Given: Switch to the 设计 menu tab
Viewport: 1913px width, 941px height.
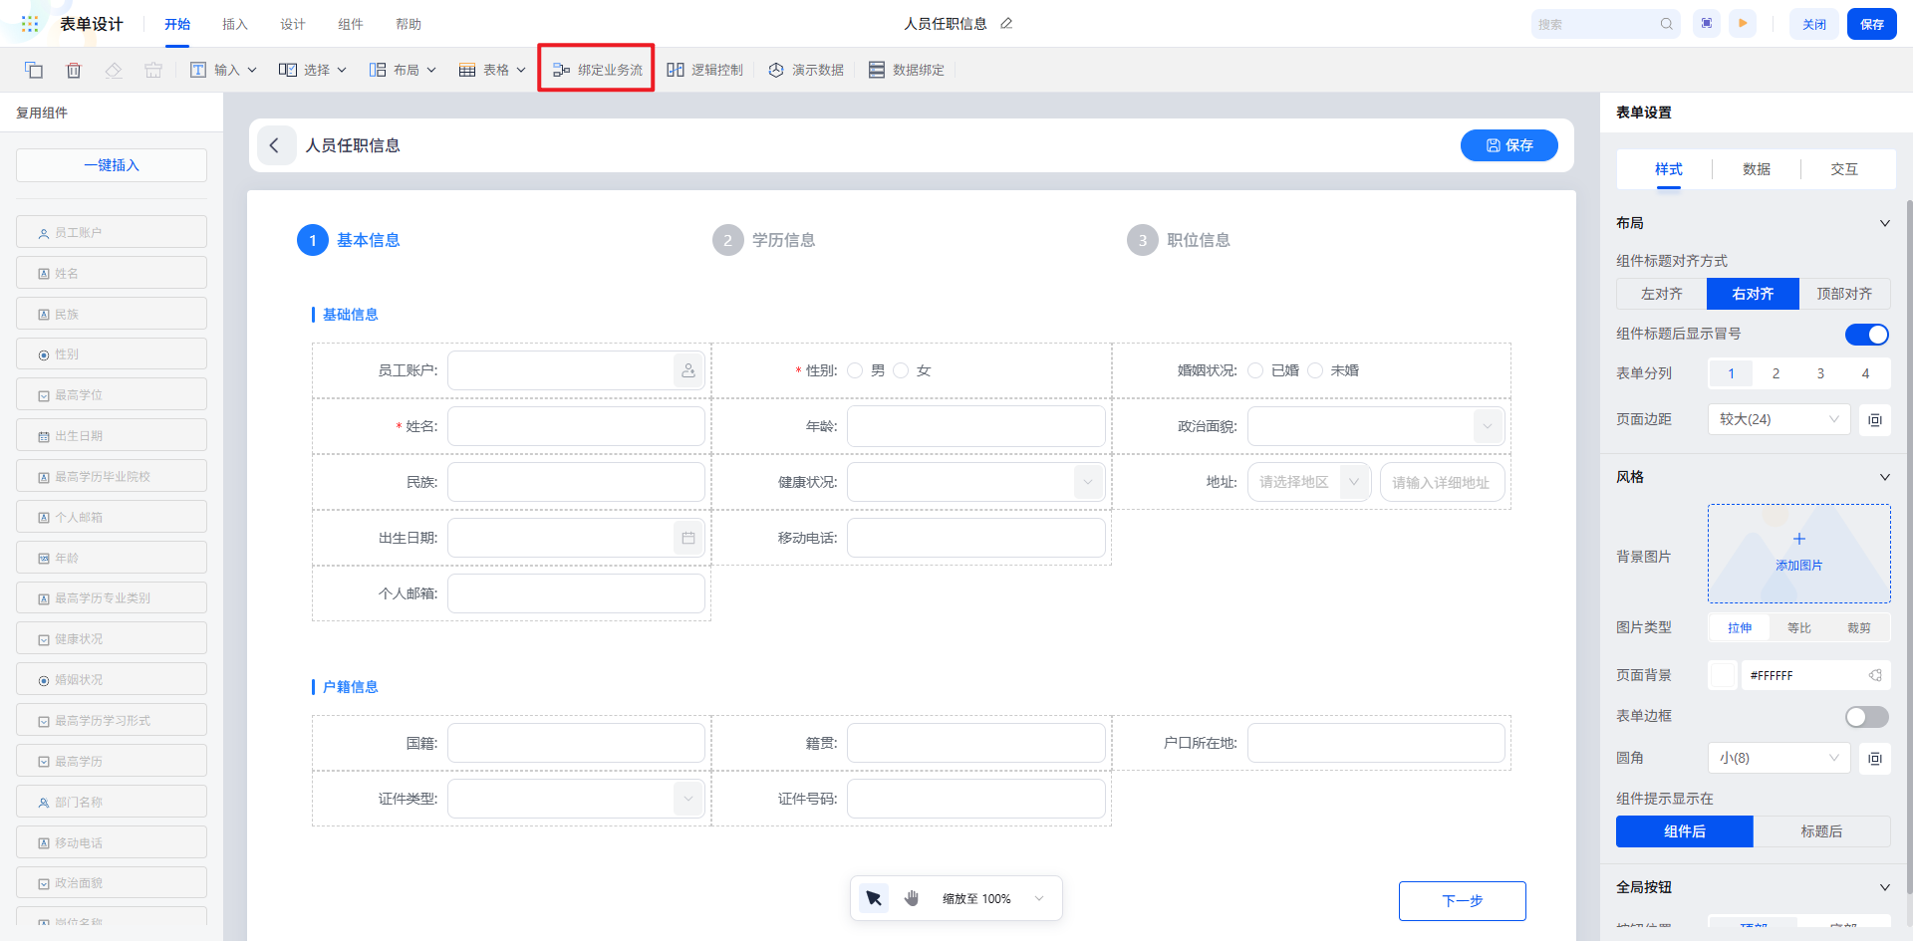Looking at the screenshot, I should point(293,24).
